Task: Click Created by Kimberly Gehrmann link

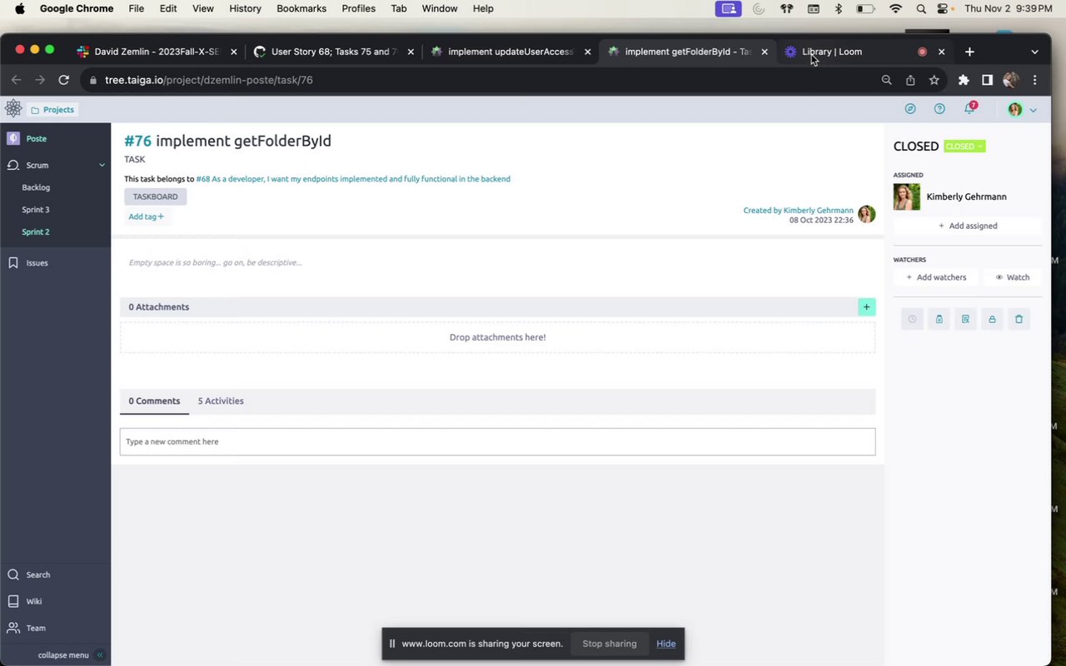Action: pos(798,211)
